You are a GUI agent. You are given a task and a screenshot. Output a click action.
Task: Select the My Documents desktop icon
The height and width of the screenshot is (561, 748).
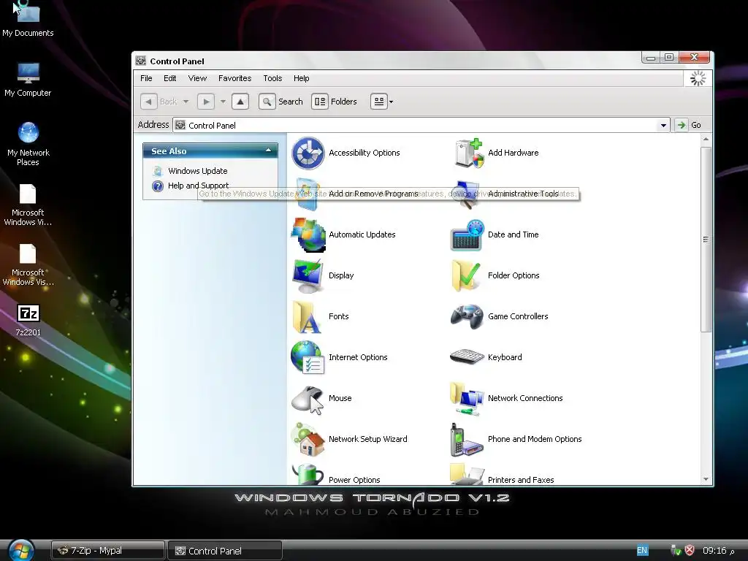[x=28, y=19]
